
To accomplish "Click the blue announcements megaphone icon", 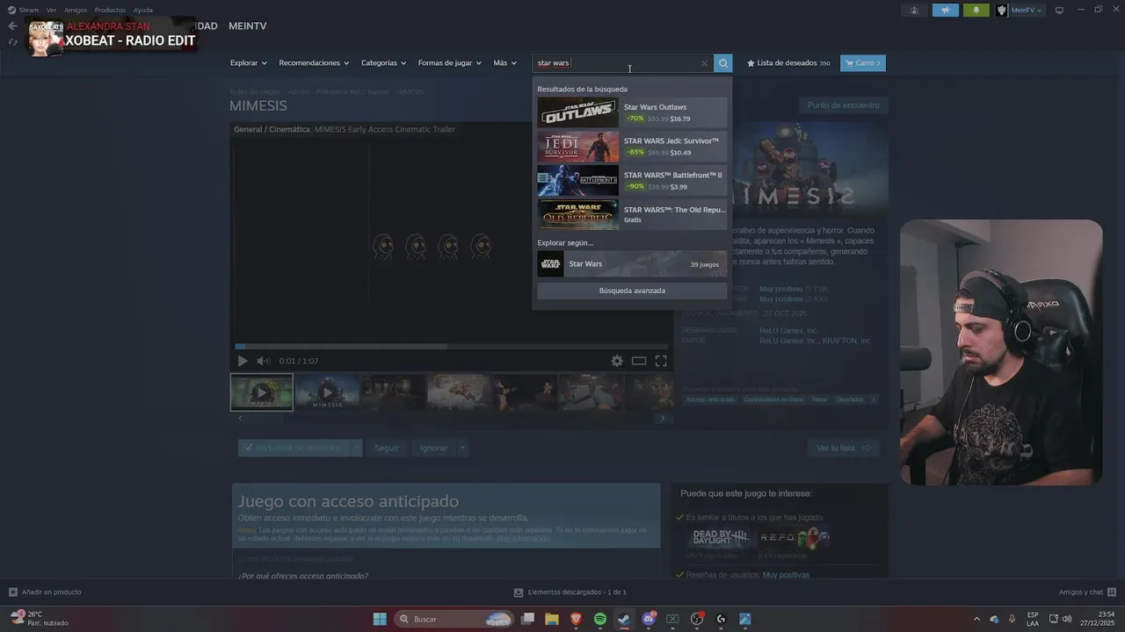I will (946, 11).
